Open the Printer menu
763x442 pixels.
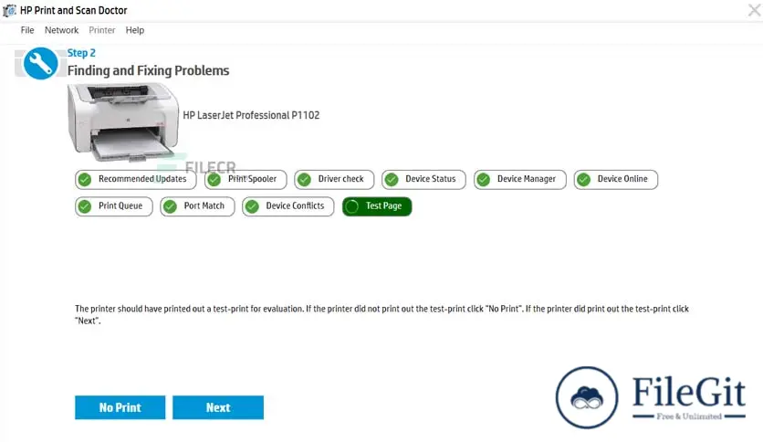coord(101,30)
